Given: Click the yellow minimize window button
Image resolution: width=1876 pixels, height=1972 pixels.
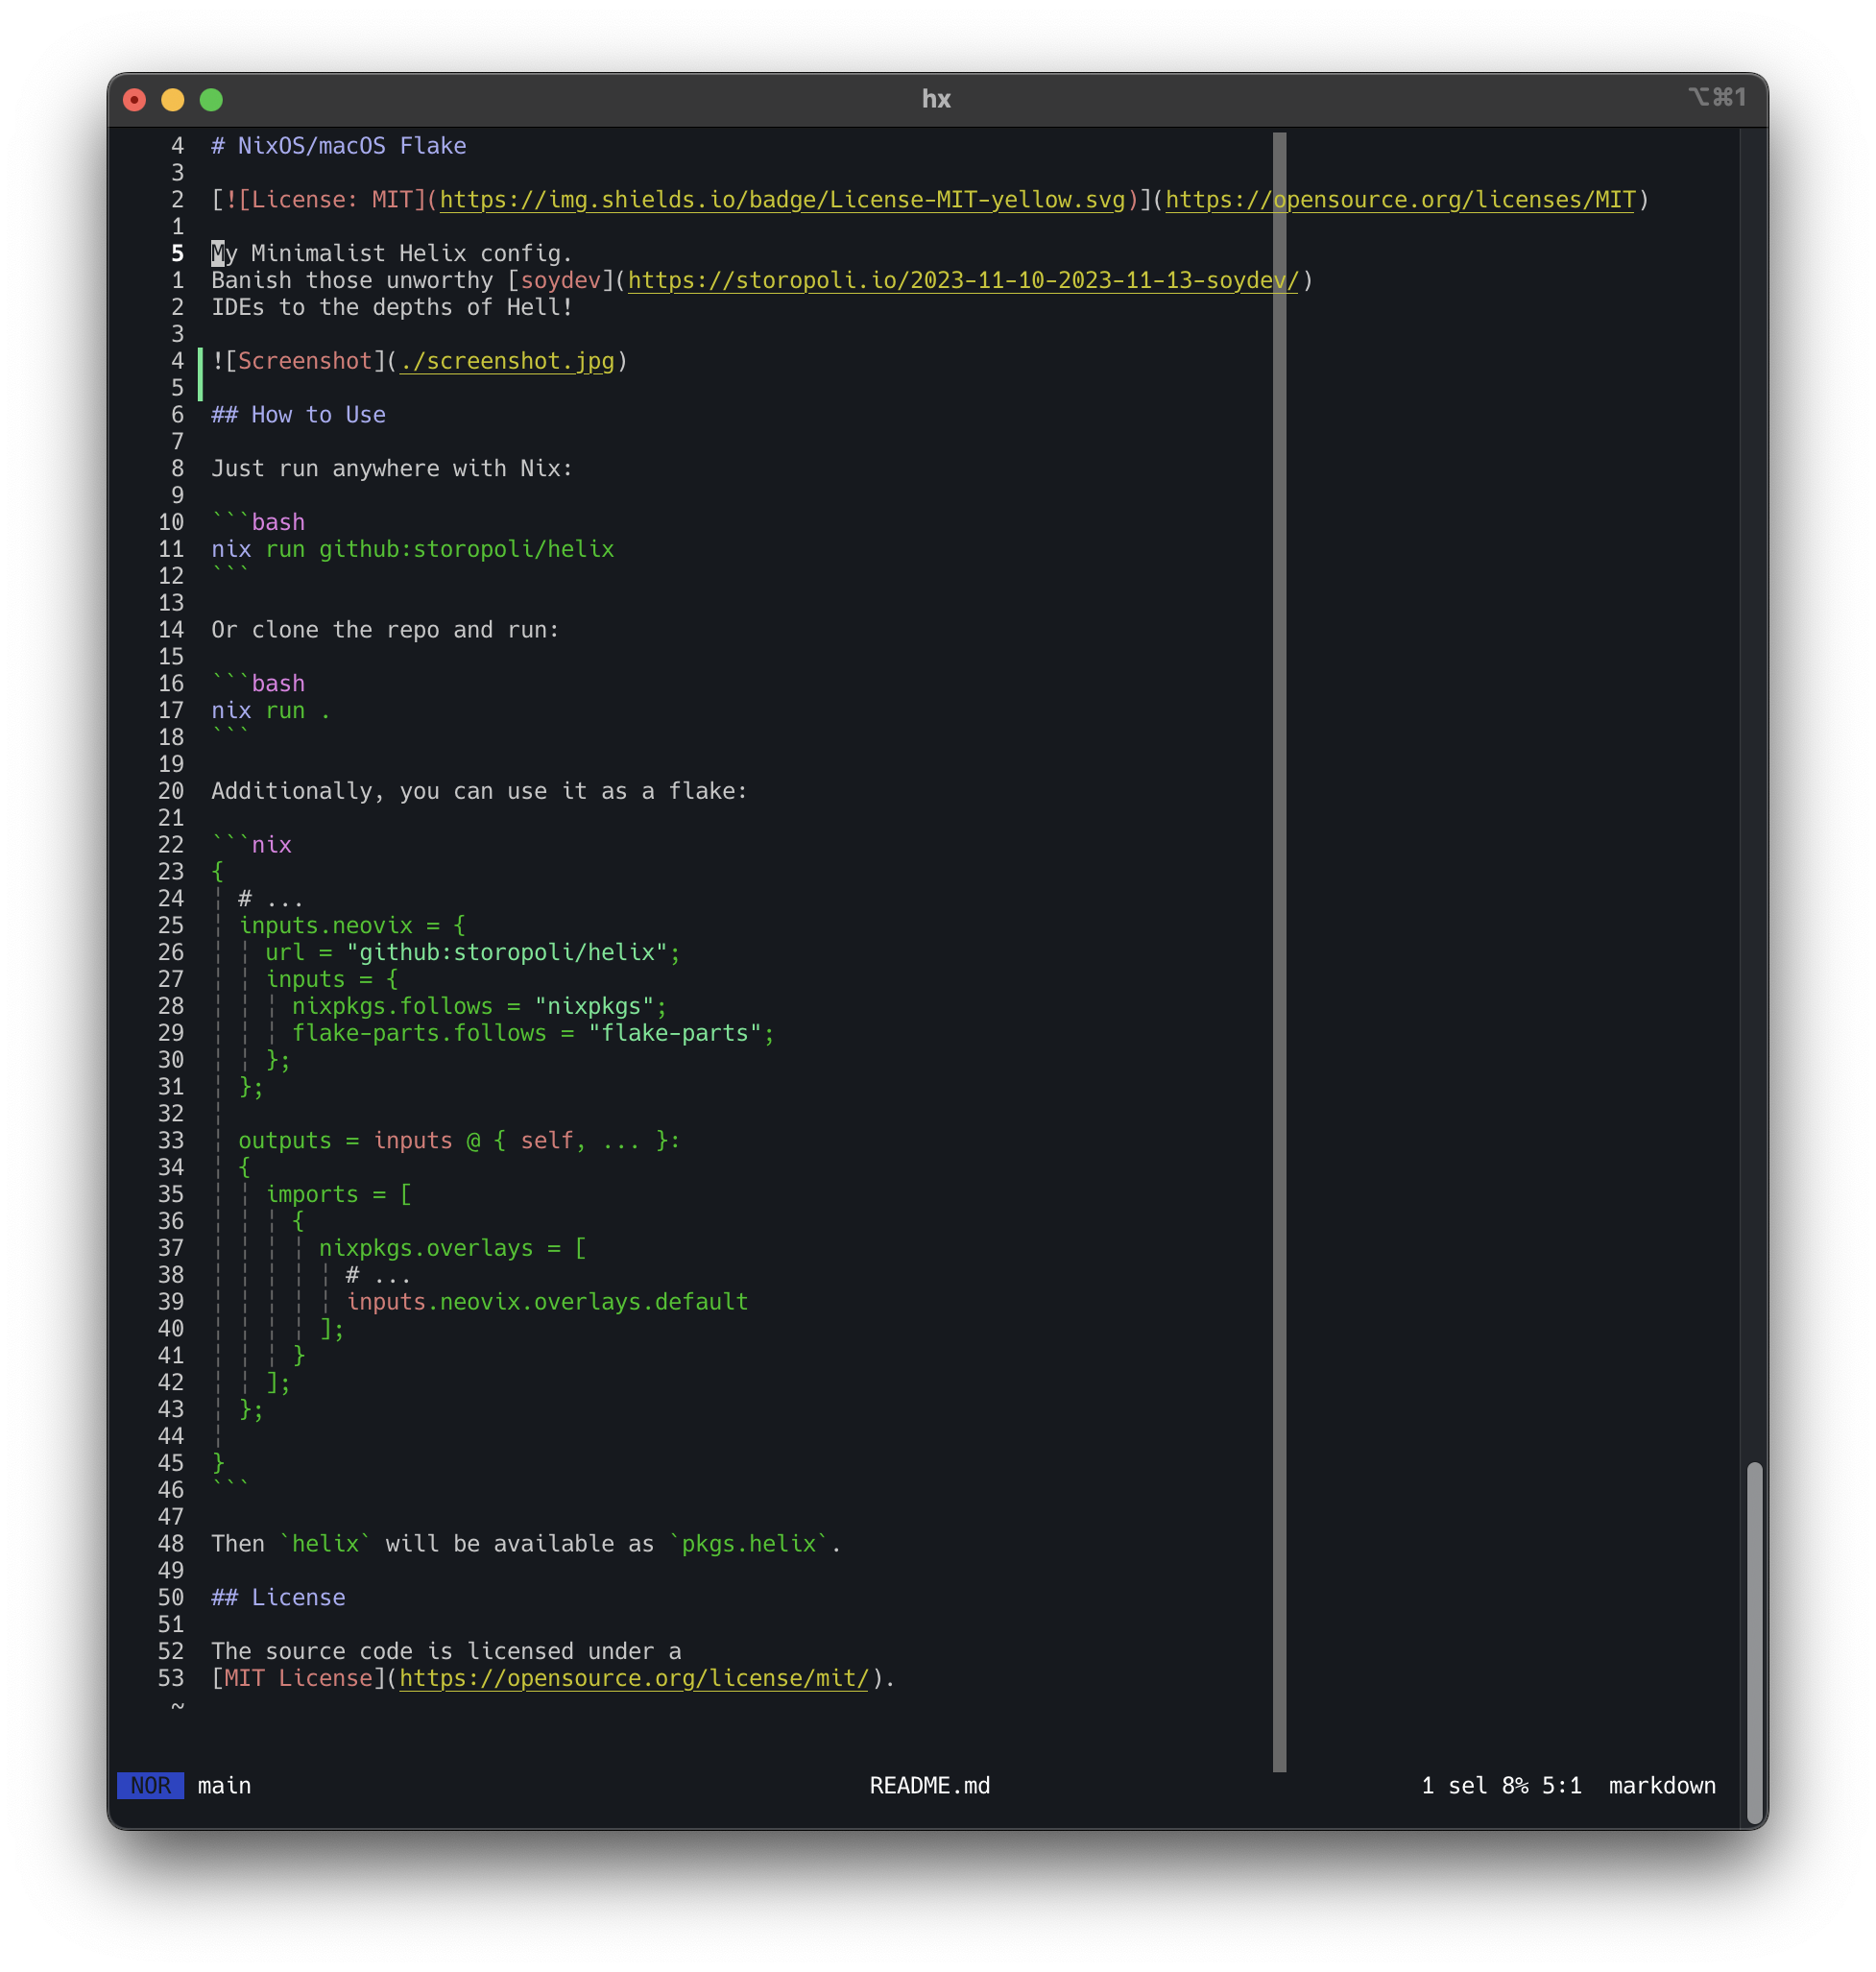Looking at the screenshot, I should 173,100.
